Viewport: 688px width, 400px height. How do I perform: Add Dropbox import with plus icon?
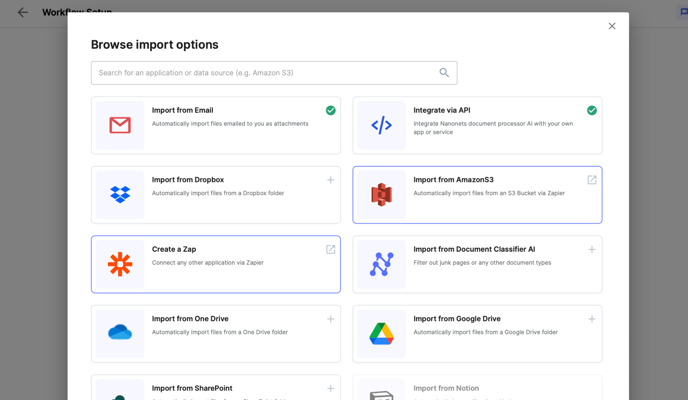point(330,180)
